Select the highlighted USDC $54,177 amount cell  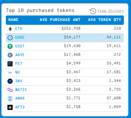[72, 37]
